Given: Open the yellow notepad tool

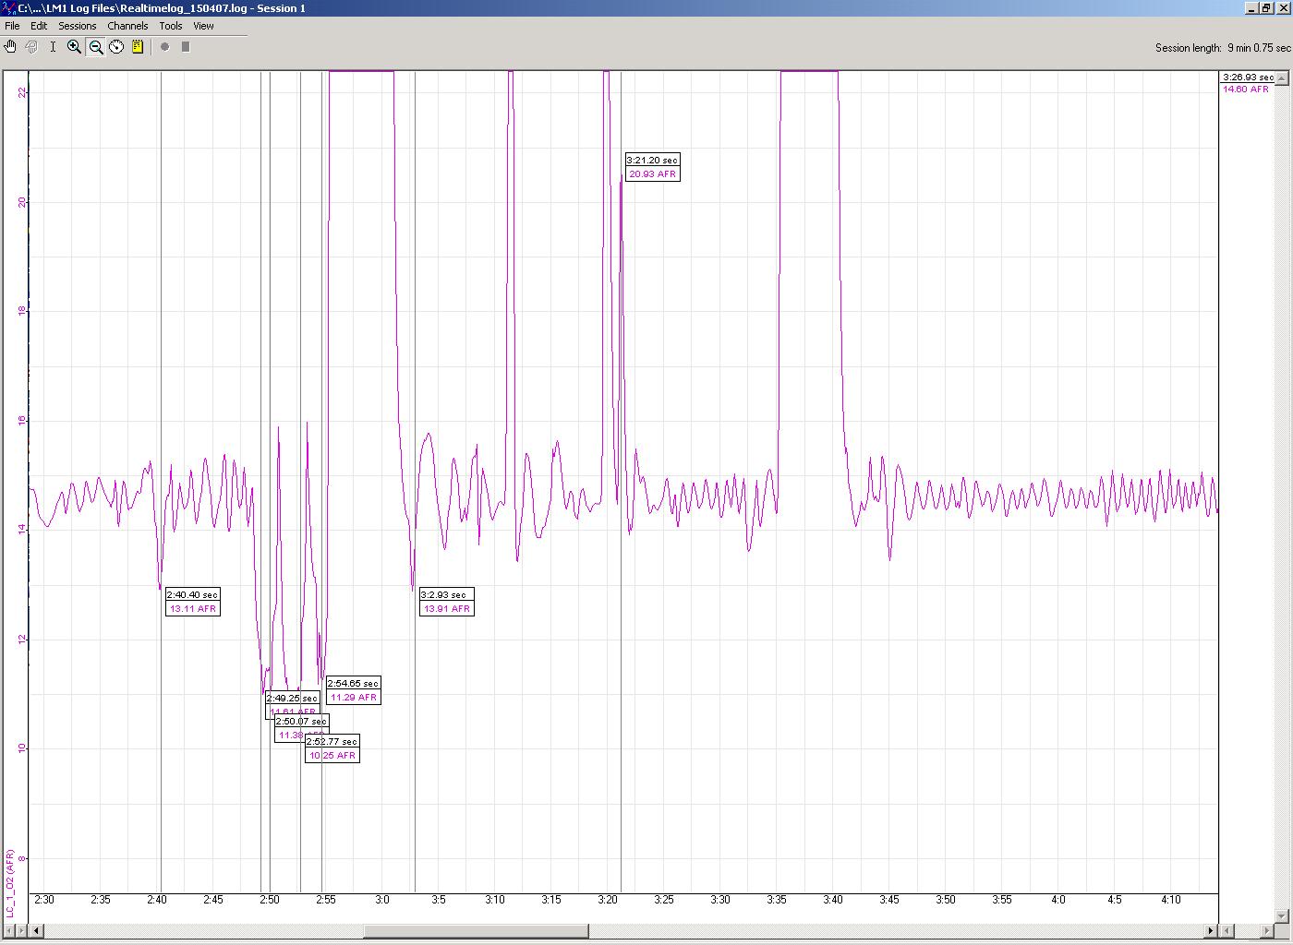Looking at the screenshot, I should click(138, 47).
